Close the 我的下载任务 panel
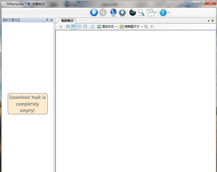Screen dimensions: 217x172 [x=51, y=20]
